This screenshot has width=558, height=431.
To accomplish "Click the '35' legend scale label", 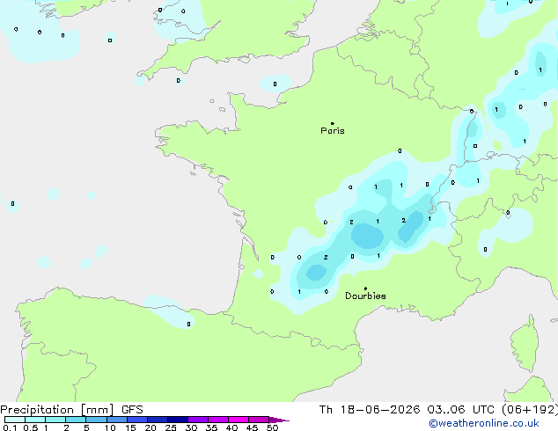I will point(211,427).
